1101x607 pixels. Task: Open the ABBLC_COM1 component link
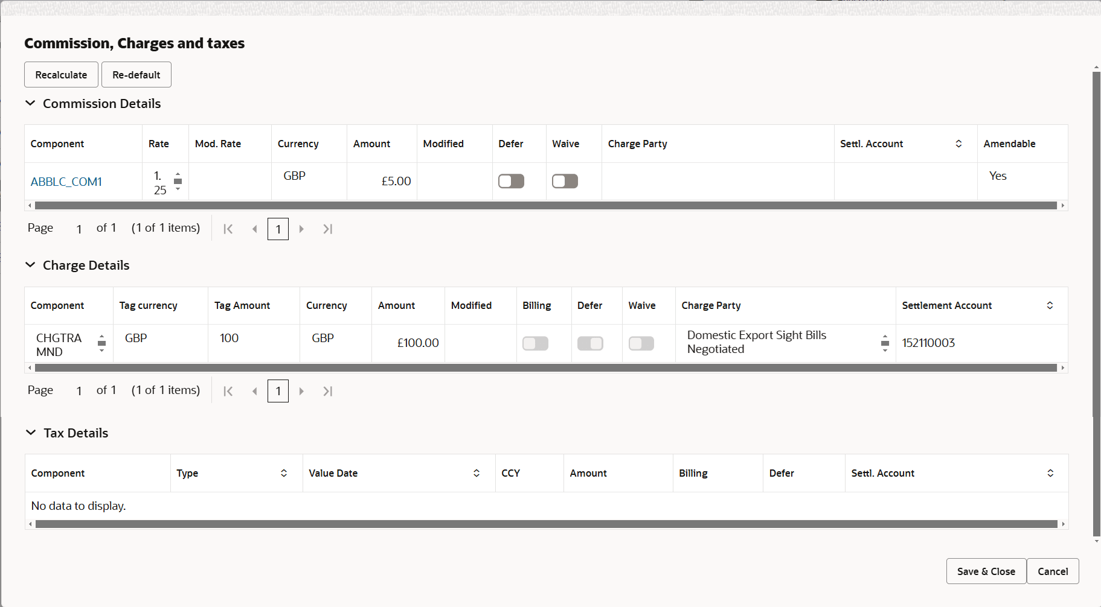click(x=66, y=181)
